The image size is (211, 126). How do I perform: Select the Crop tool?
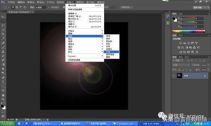click(3, 34)
